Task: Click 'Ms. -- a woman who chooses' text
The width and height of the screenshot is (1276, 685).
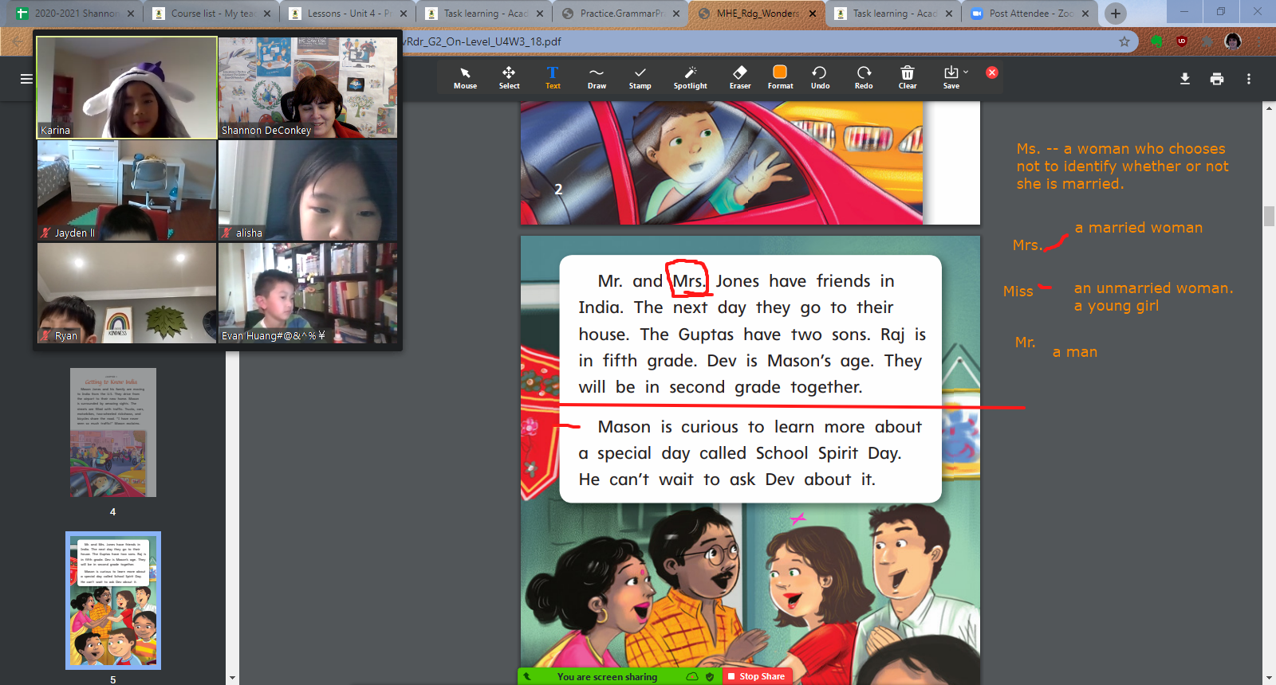Action: click(x=1121, y=149)
